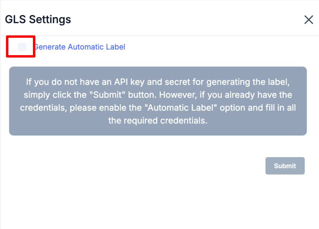Select the word "Submit" in the info message
This screenshot has height=229, width=319.
coord(107,95)
